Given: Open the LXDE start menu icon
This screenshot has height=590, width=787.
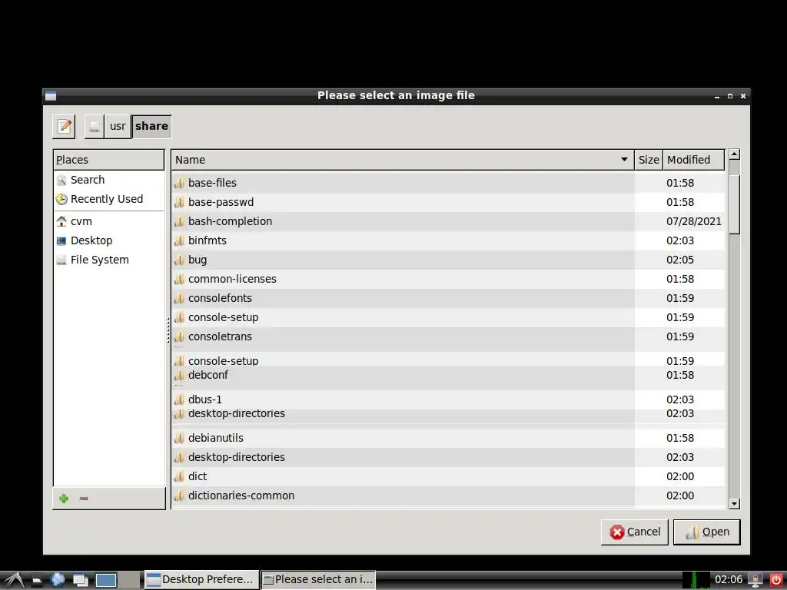Looking at the screenshot, I should [x=14, y=580].
